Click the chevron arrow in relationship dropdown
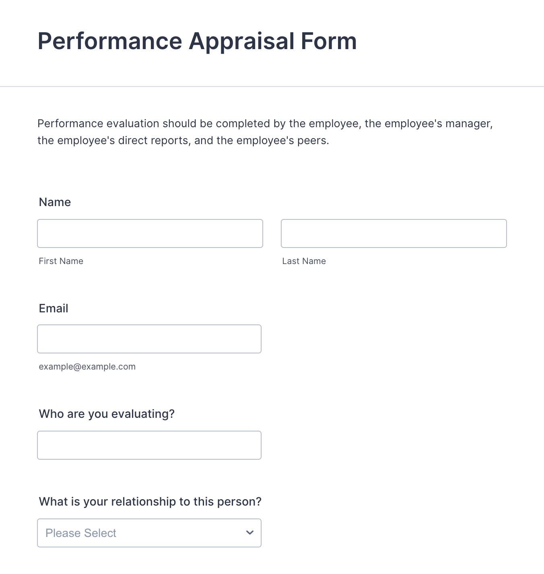The height and width of the screenshot is (574, 544). (x=250, y=533)
